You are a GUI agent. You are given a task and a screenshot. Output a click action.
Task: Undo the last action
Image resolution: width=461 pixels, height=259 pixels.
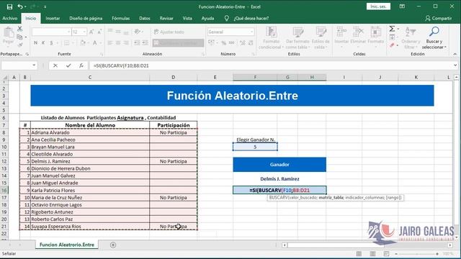click(x=20, y=6)
